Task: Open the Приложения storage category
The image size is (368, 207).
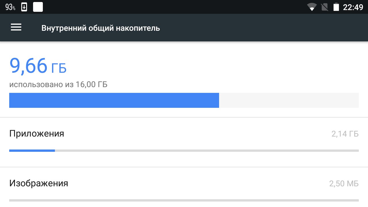Action: click(x=37, y=134)
